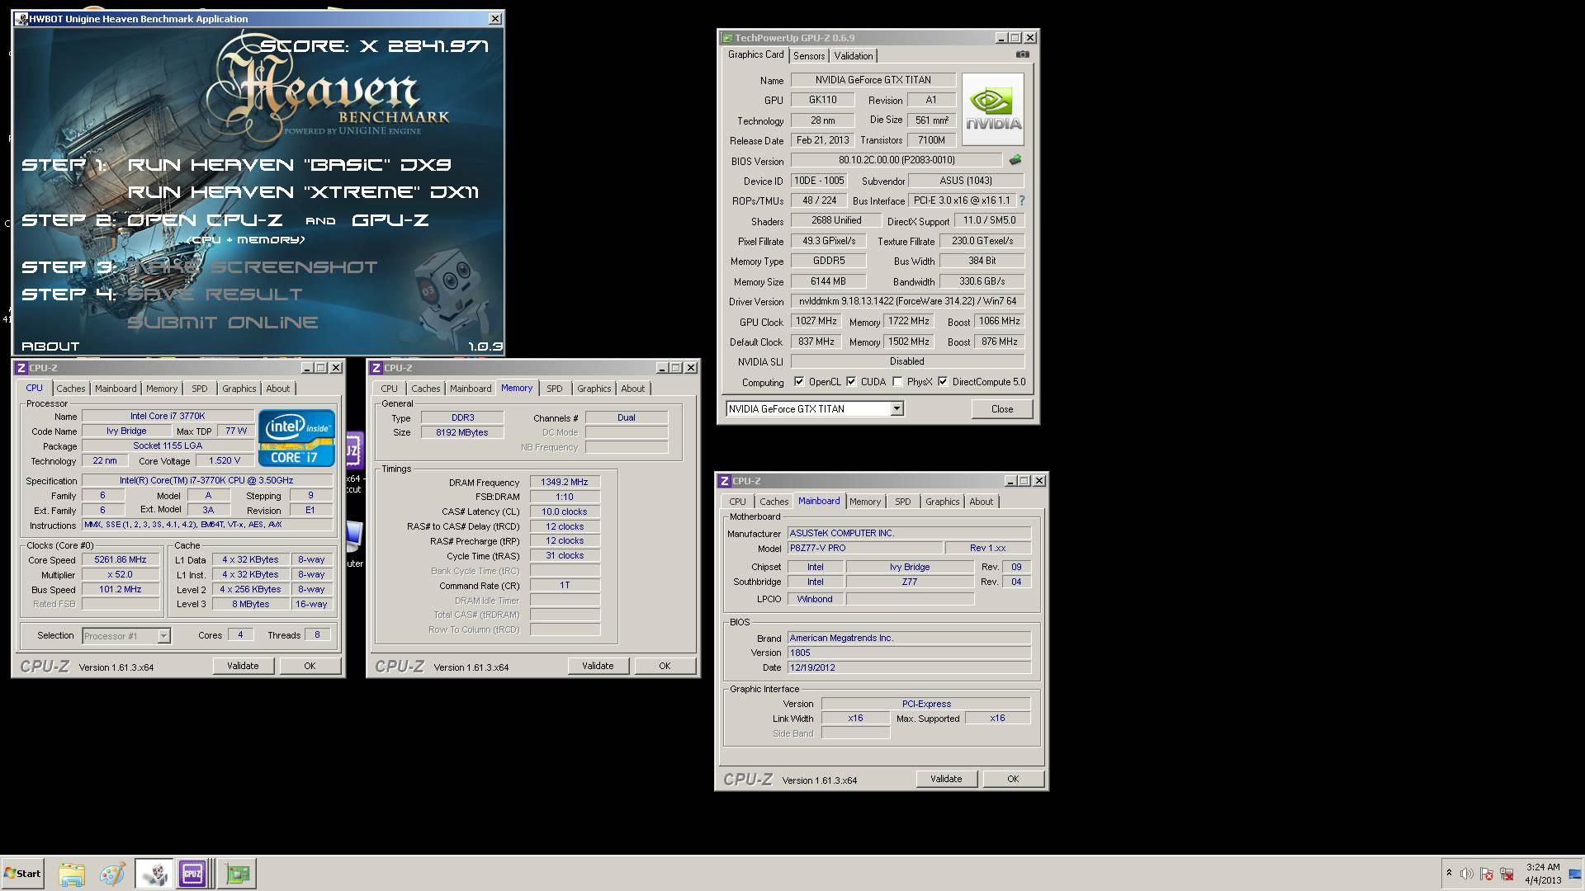This screenshot has height=891, width=1585.
Task: Click Run Heaven "Basic" DX9
Action: [289, 164]
